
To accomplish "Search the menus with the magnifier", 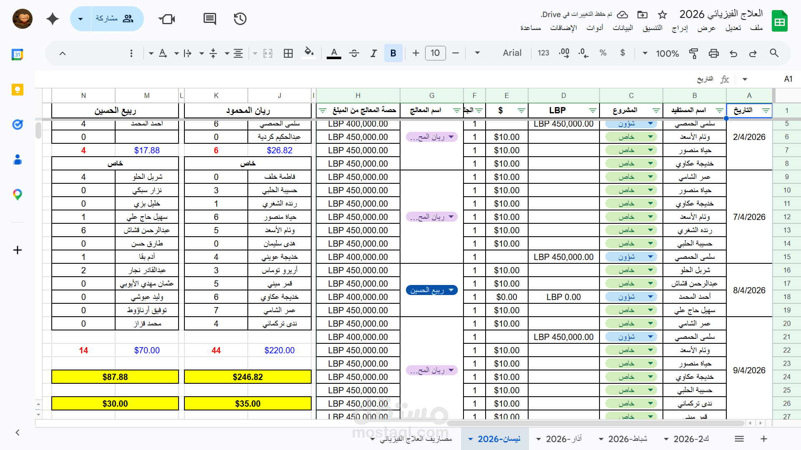I will [774, 53].
